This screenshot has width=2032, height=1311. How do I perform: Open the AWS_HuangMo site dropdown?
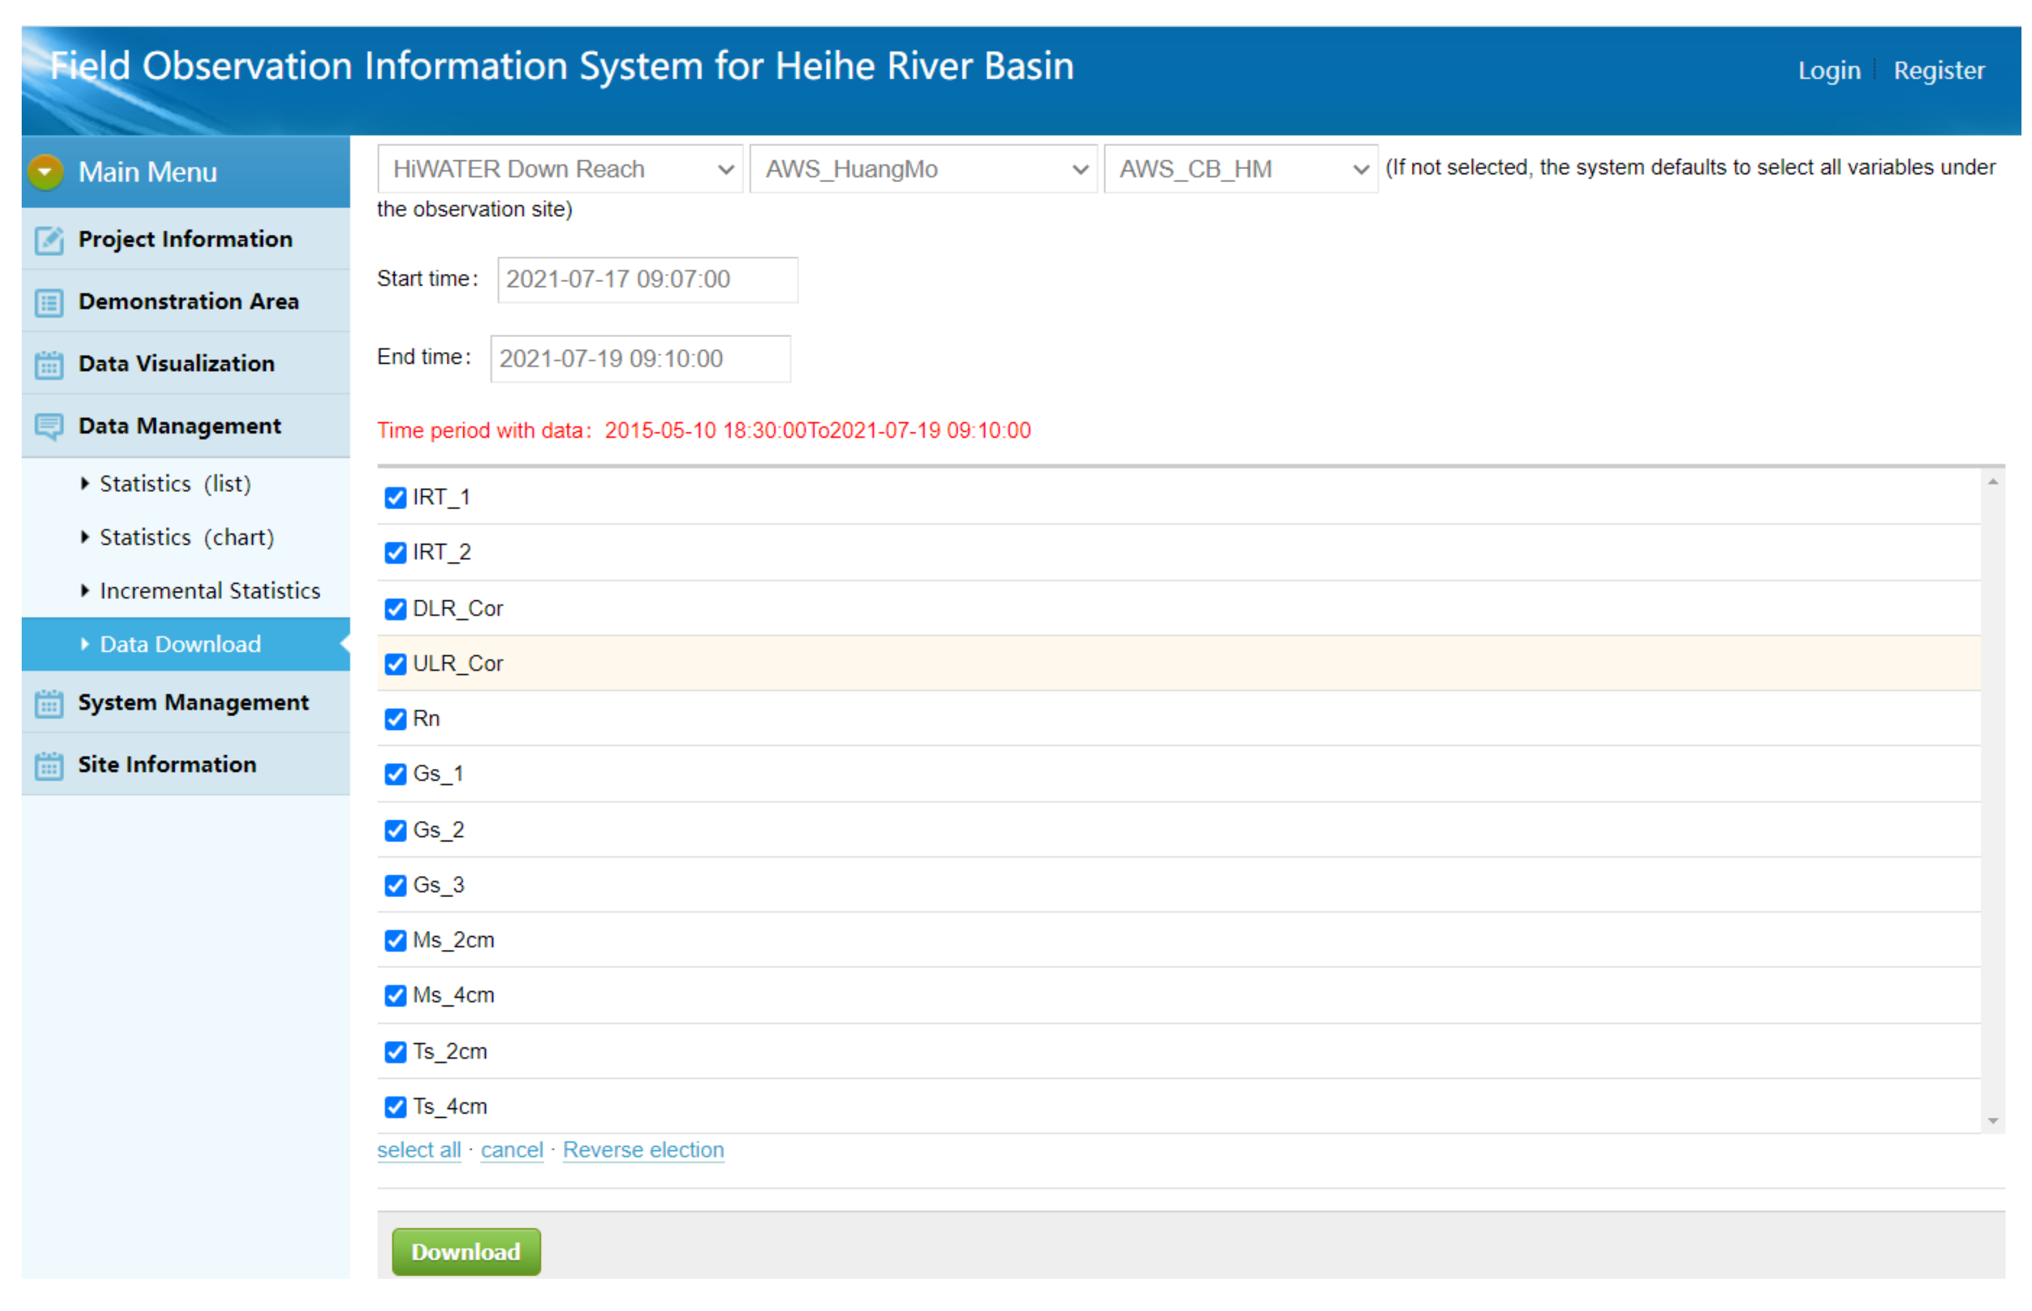pyautogui.click(x=924, y=169)
